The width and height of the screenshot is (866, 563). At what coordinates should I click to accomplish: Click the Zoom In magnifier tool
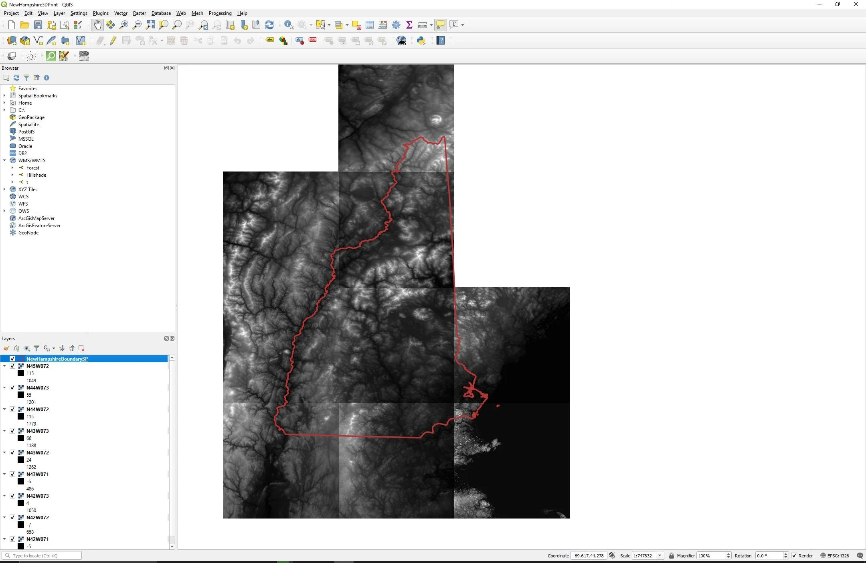(124, 25)
